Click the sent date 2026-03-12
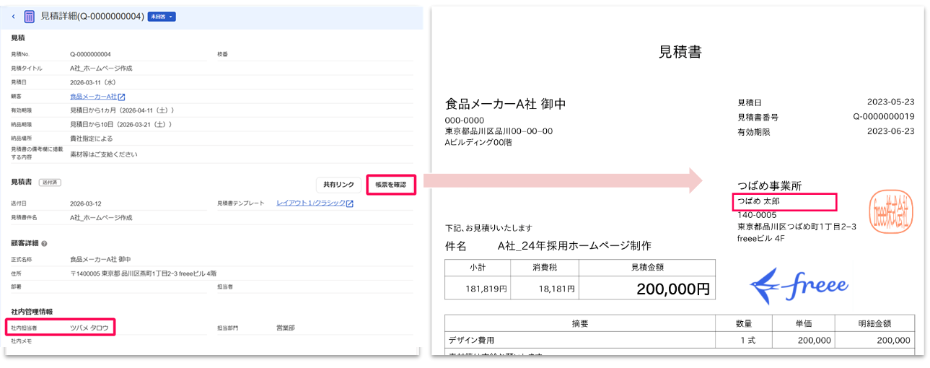 point(87,203)
